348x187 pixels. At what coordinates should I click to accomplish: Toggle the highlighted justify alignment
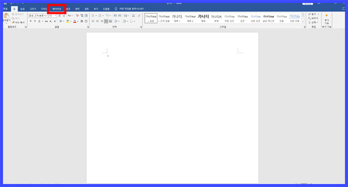coord(106,21)
